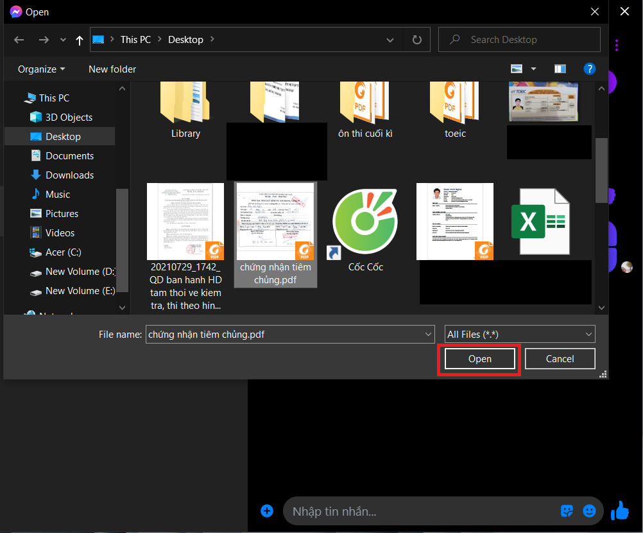The height and width of the screenshot is (533, 643).
Task: Click the Search Desktop box
Action: 520,39
